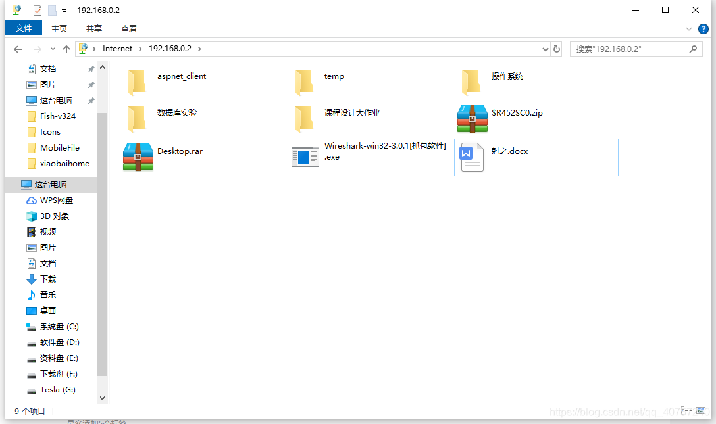Open the Help question mark icon
Screen dimensions: 716x424
pos(703,29)
